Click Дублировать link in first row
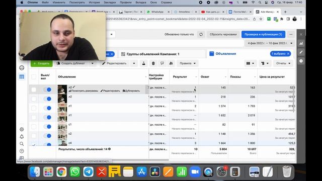Viewport: 322px width, 181px height. coord(131,90)
